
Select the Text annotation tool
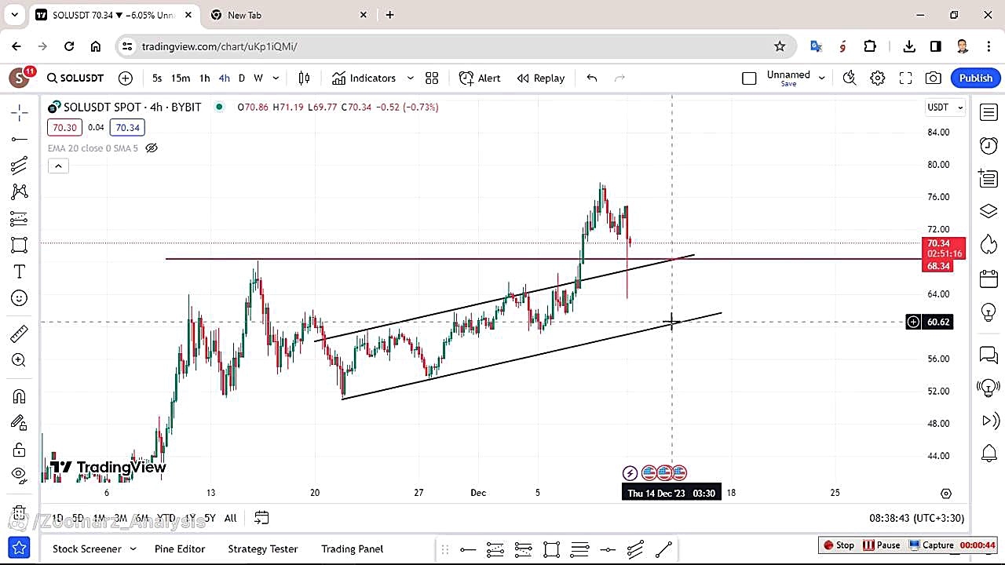click(x=20, y=272)
